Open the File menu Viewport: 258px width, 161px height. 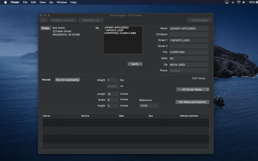point(25,2)
